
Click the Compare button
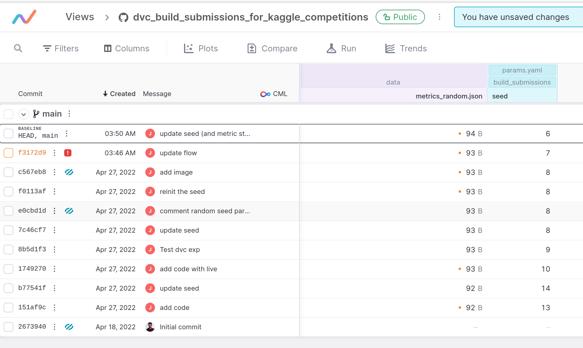pyautogui.click(x=272, y=48)
